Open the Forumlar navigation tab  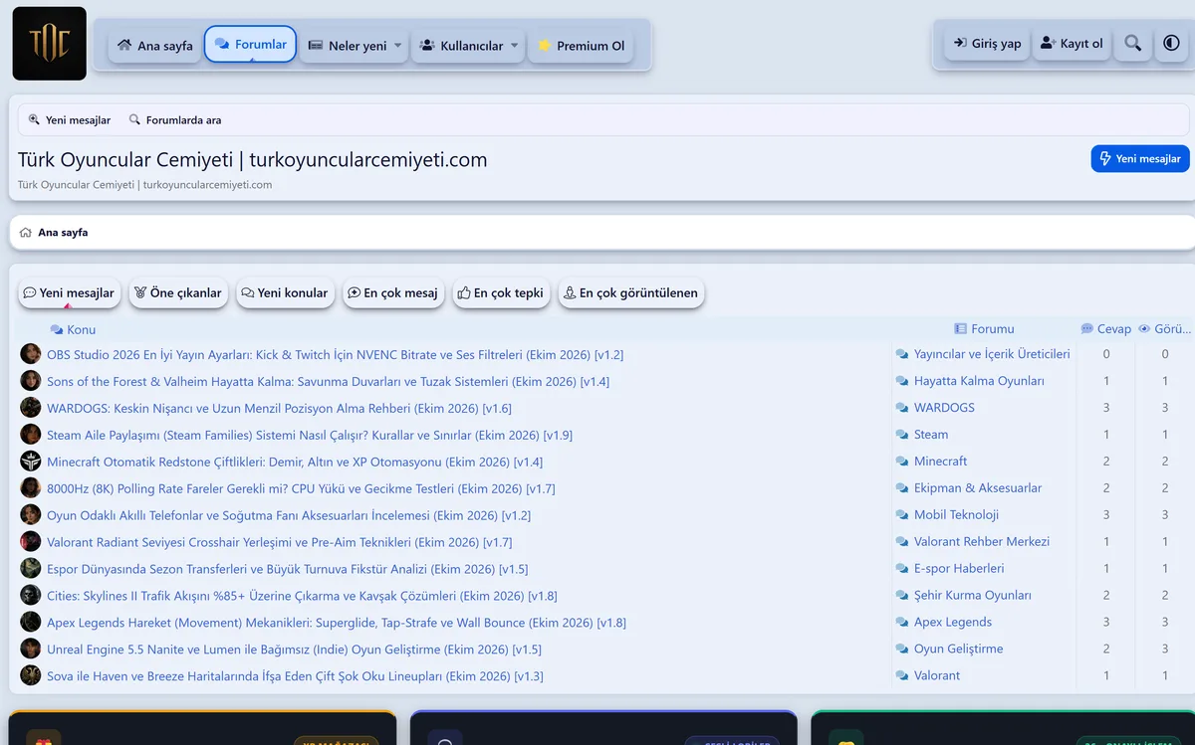point(250,45)
